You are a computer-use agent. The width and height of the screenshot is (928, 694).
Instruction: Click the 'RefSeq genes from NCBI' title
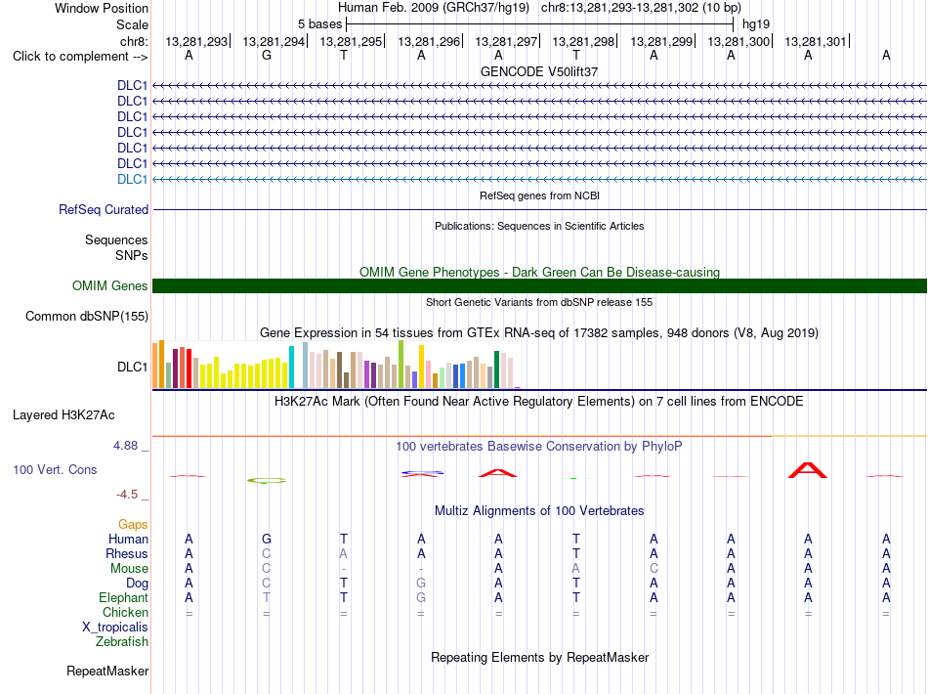click(x=539, y=195)
